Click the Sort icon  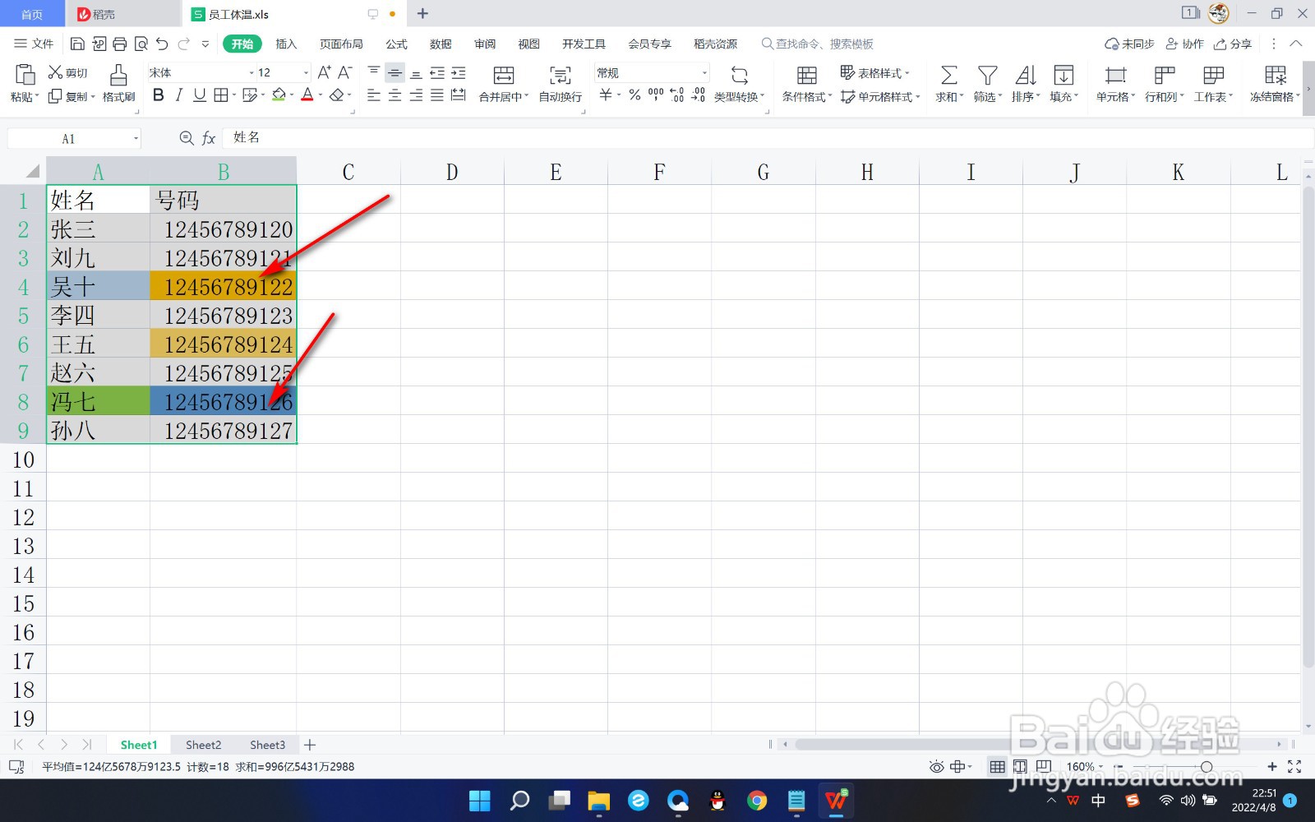1026,76
